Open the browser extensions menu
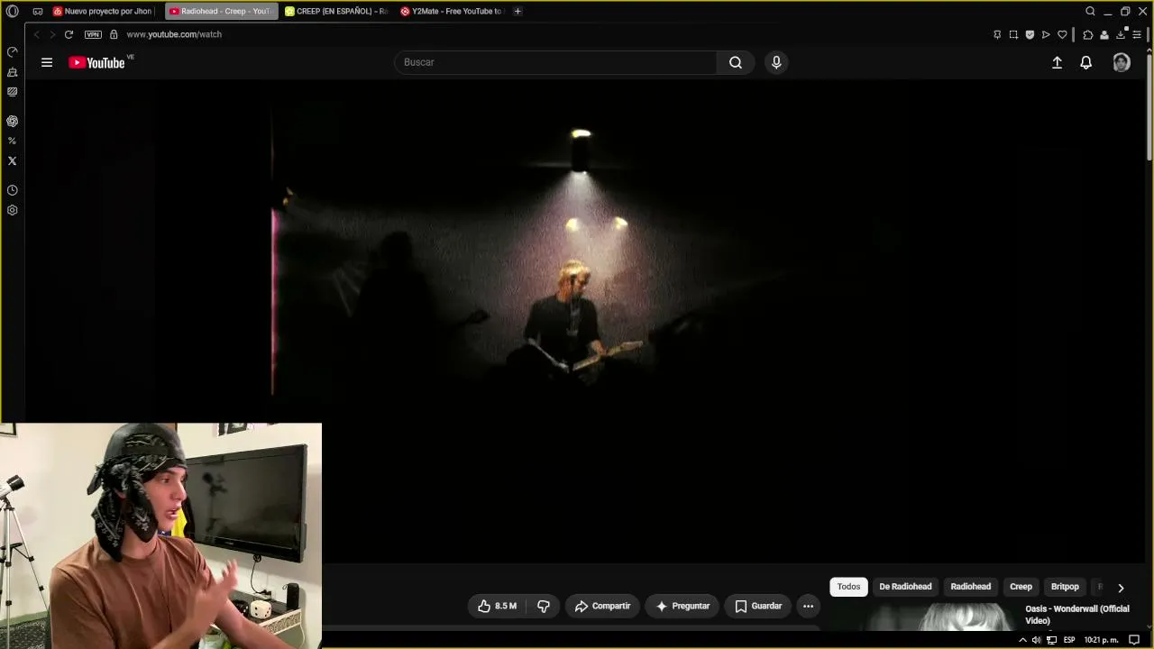 (x=1087, y=34)
